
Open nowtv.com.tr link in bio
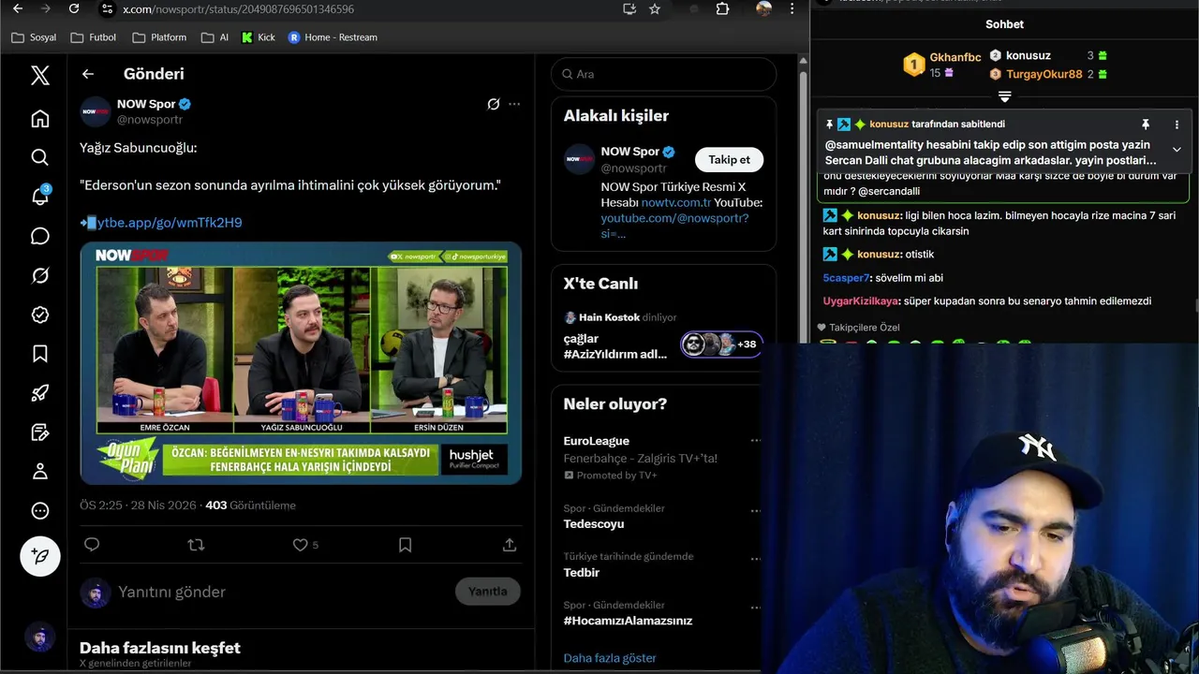[x=676, y=202]
